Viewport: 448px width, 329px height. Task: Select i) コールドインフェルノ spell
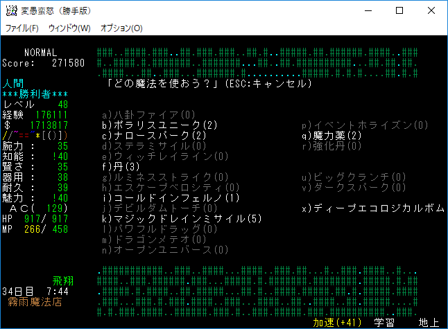[x=171, y=198]
